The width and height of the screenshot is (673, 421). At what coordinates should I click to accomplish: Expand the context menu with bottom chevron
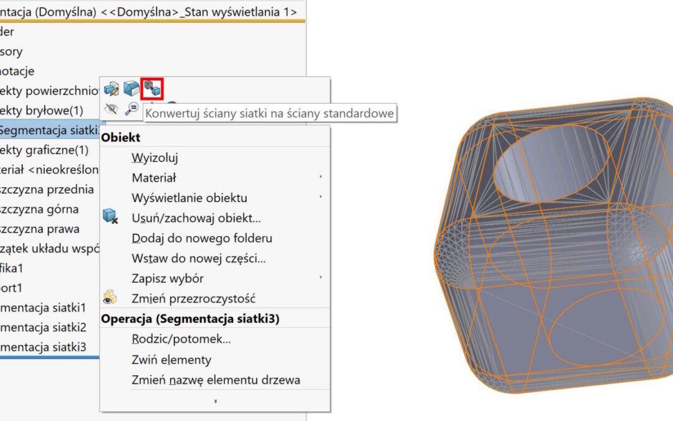pyautogui.click(x=215, y=402)
